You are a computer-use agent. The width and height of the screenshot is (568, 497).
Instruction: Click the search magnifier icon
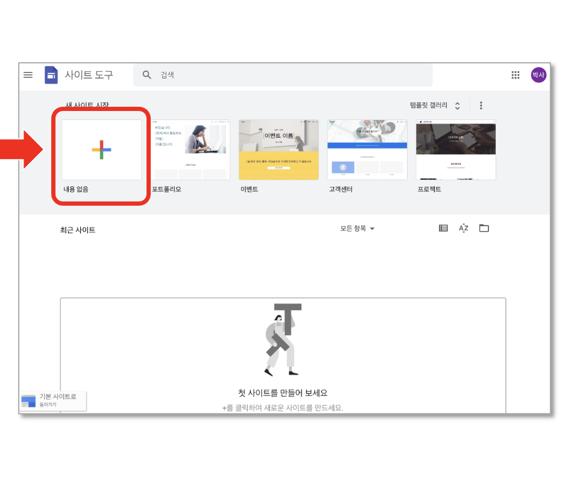click(147, 75)
